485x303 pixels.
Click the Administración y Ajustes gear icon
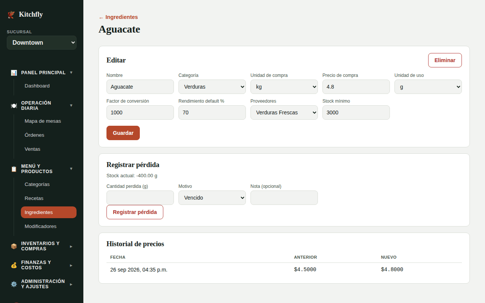click(x=14, y=284)
